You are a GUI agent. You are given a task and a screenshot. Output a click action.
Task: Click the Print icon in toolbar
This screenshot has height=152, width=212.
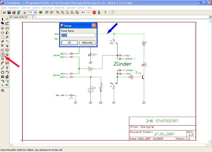coord(14,13)
